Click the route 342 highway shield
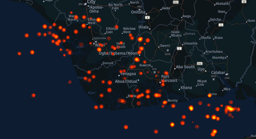This screenshot has height=139, width=256. tap(199, 63)
